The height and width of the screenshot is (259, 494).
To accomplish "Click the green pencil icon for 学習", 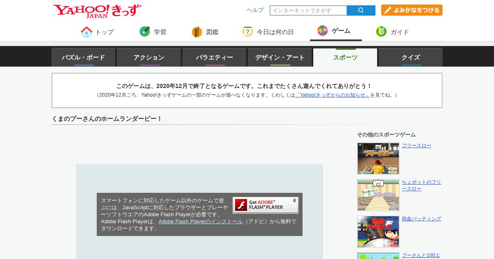I will [x=145, y=32].
